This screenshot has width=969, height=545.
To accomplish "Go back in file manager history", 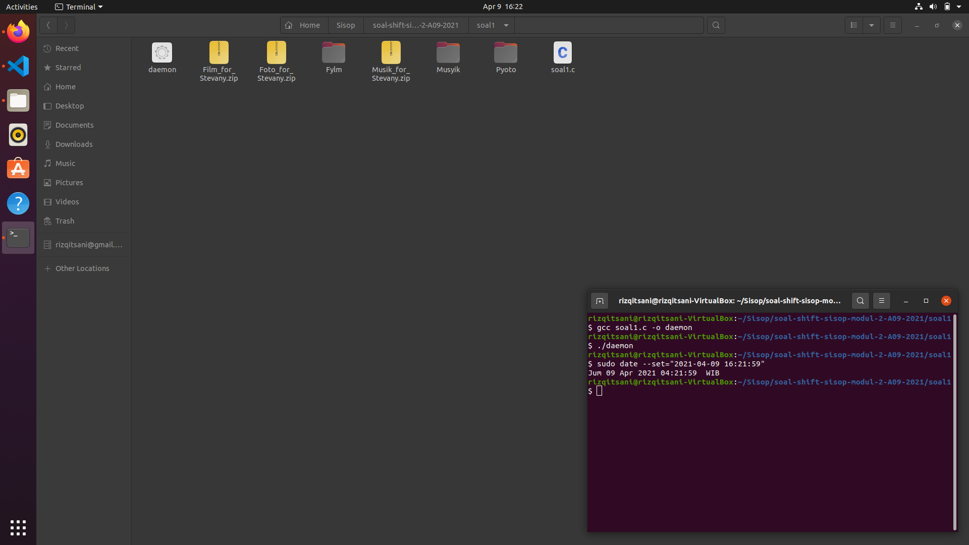I will (48, 25).
